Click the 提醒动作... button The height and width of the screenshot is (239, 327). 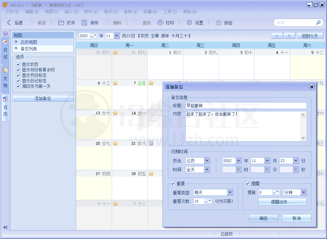coord(282,202)
